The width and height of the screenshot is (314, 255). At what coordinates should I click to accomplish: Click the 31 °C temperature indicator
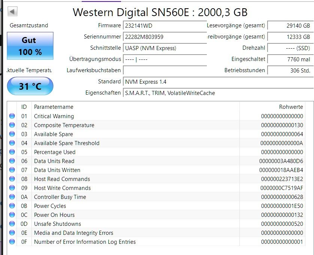(30, 86)
